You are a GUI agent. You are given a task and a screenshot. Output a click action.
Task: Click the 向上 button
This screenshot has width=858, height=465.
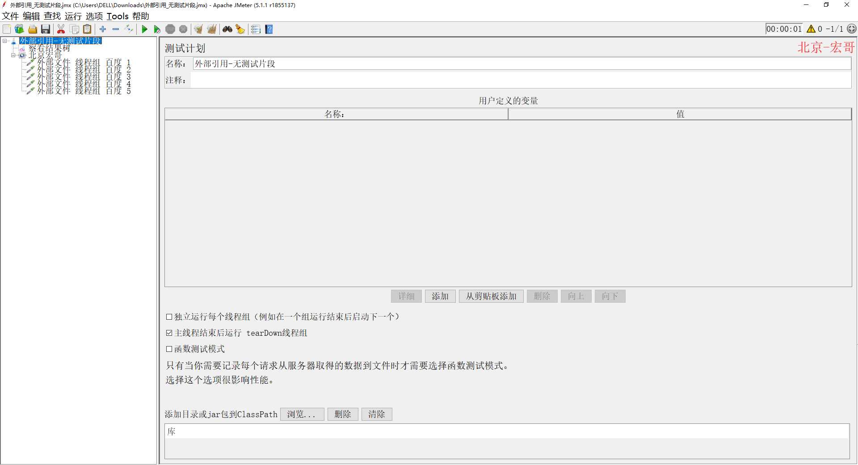576,296
